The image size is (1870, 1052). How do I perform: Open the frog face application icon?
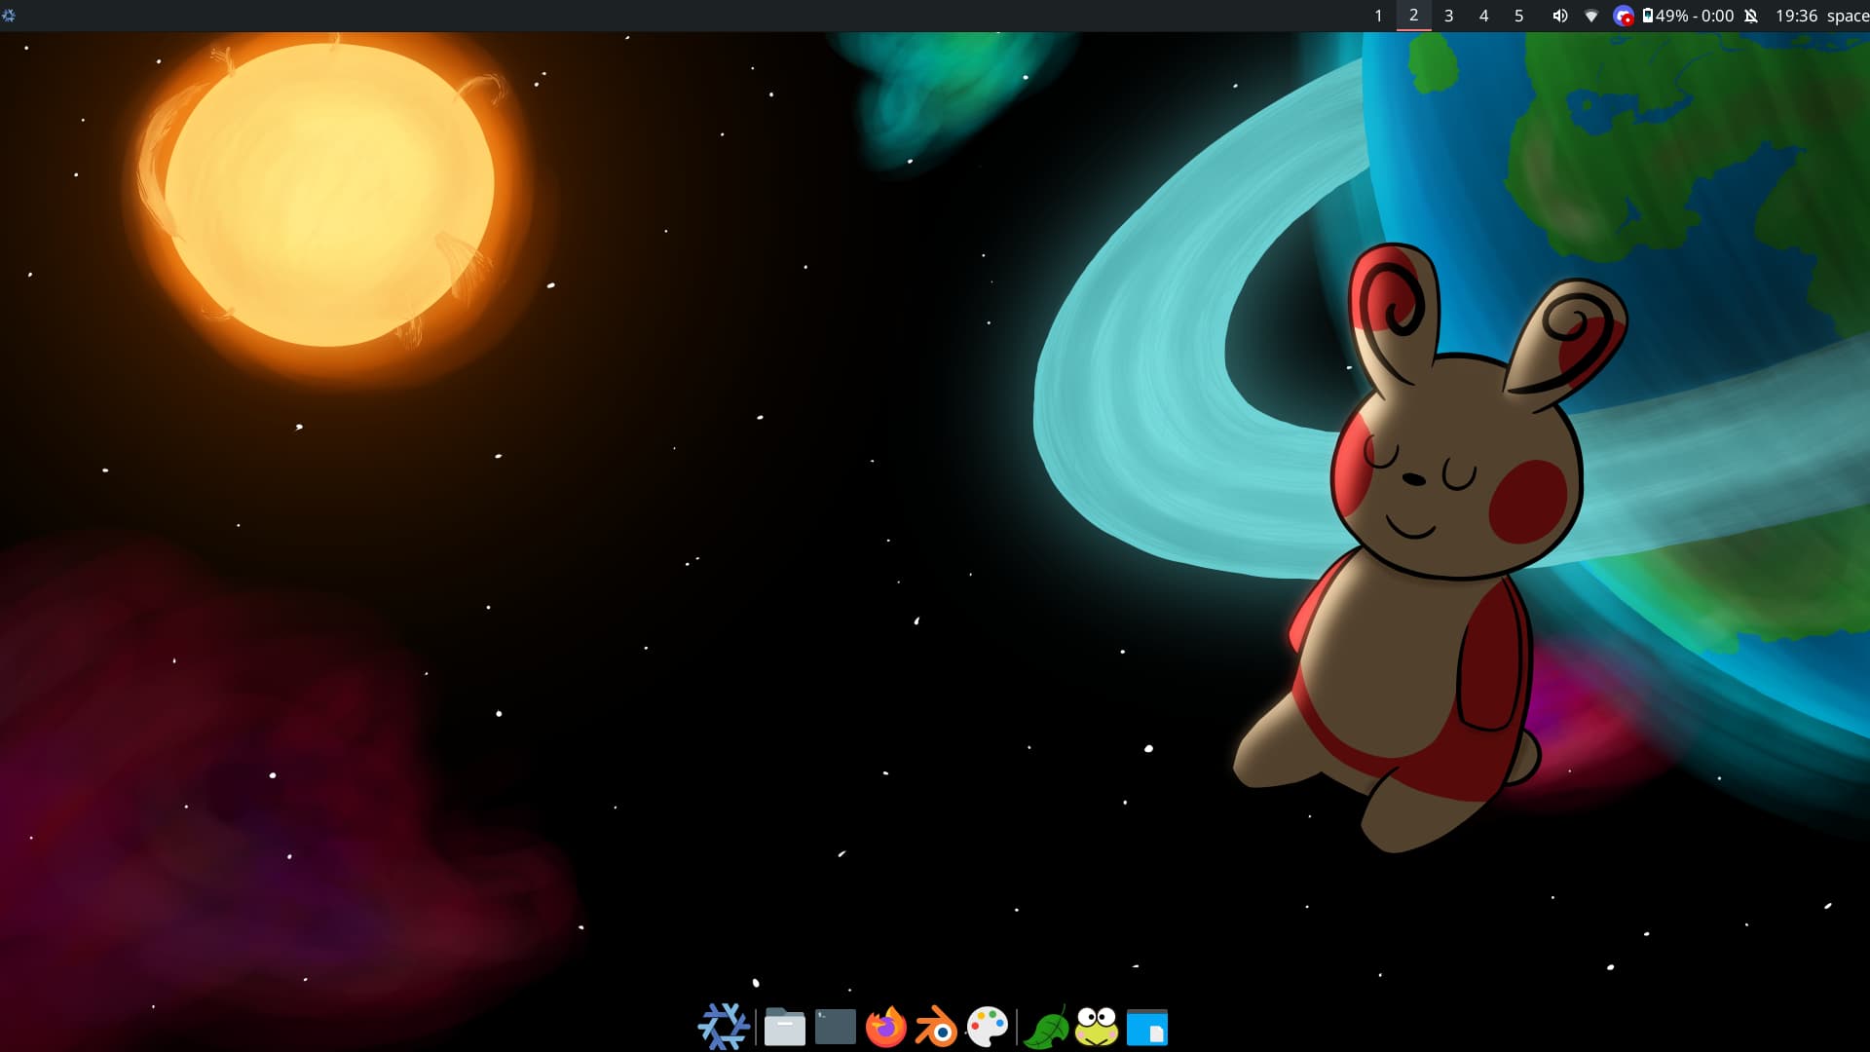click(1097, 1027)
